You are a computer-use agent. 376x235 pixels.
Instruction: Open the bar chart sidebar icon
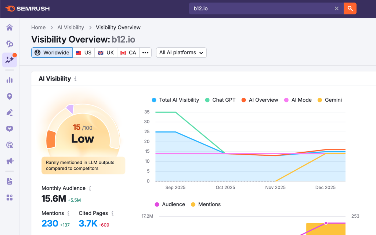point(10,80)
